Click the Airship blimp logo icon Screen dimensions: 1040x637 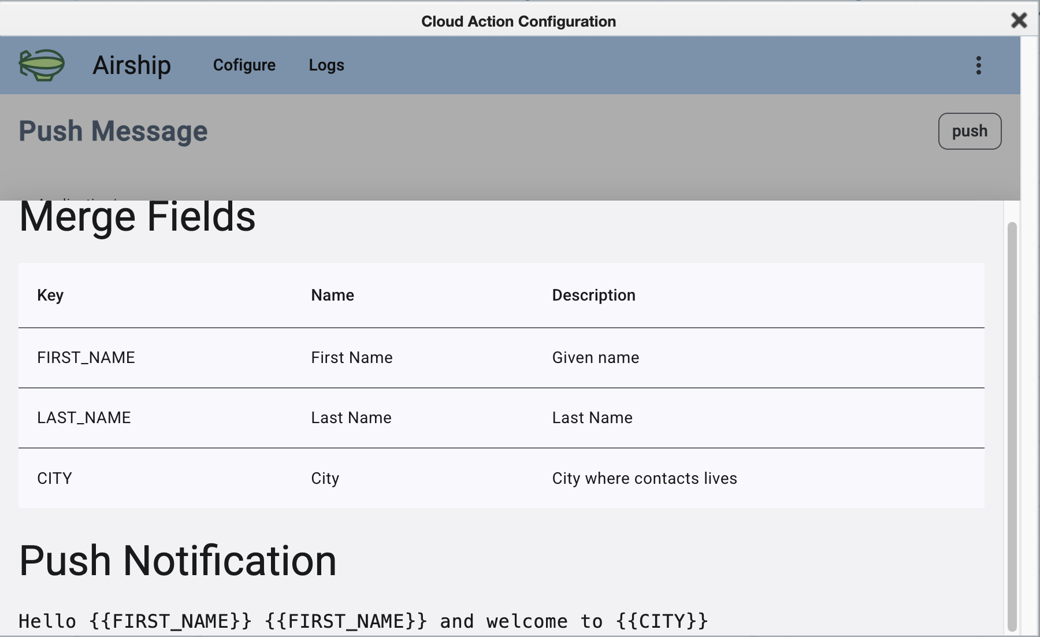click(42, 65)
